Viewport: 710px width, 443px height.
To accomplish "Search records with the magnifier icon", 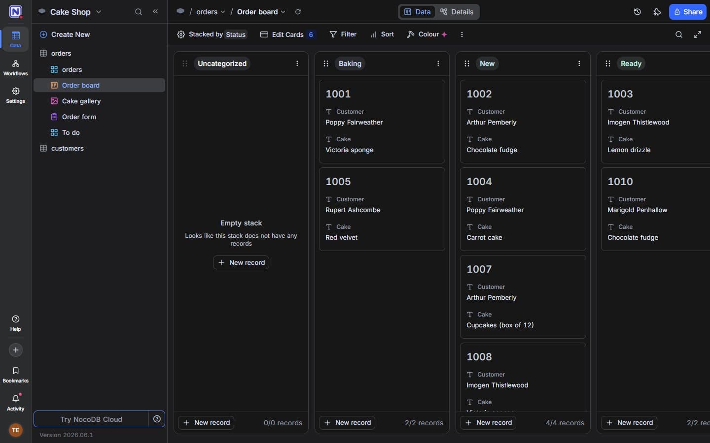I will [679, 34].
